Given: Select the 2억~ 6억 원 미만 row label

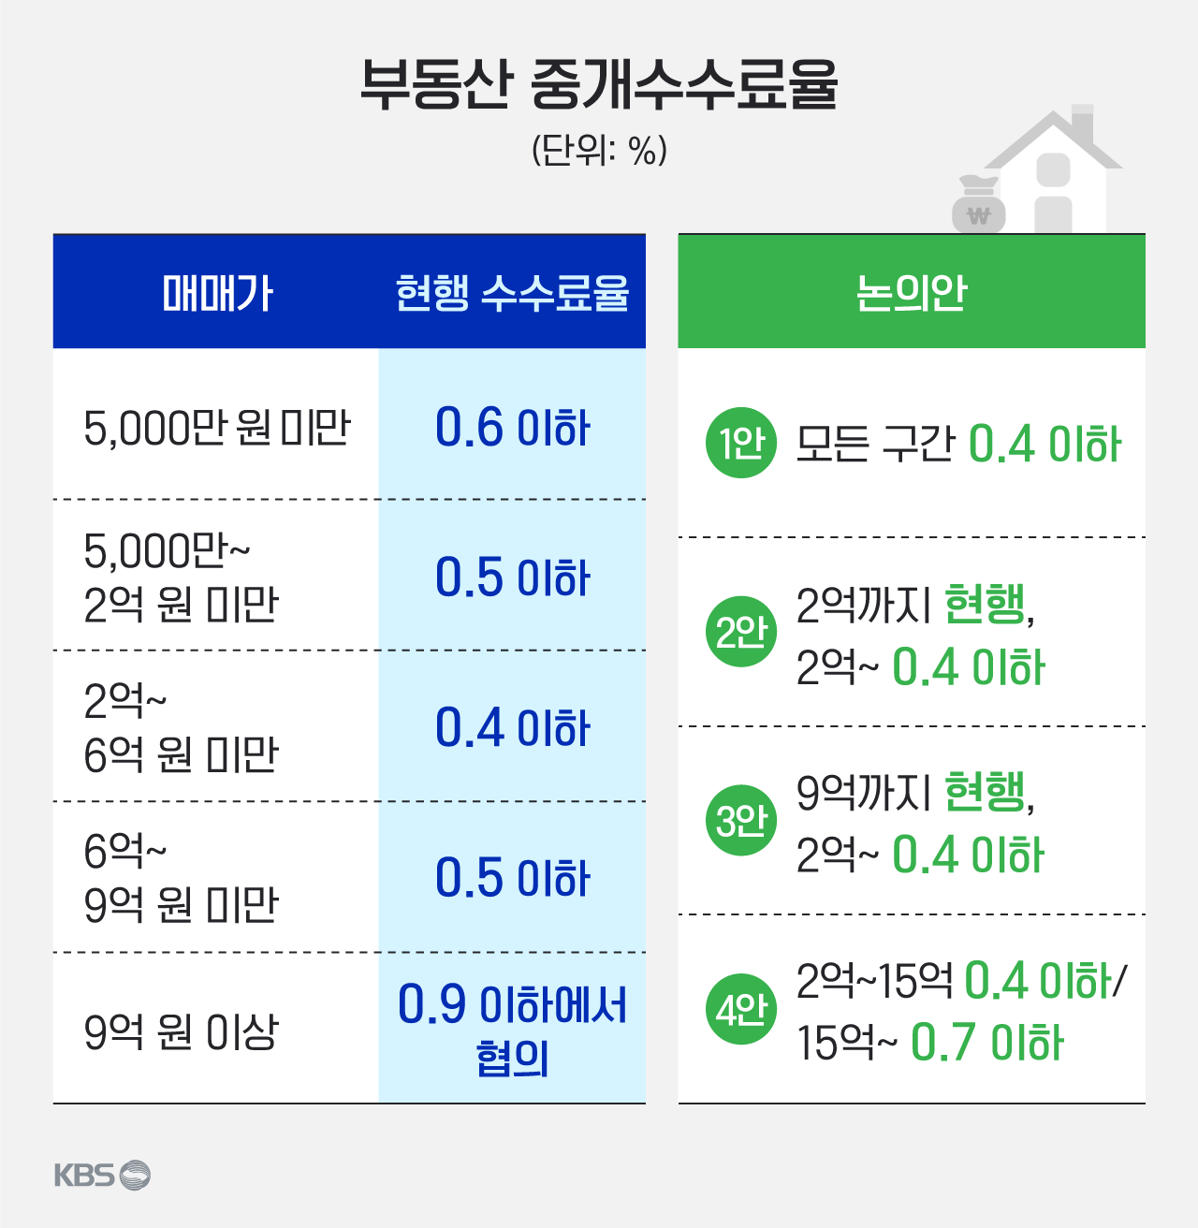Looking at the screenshot, I should [x=182, y=727].
